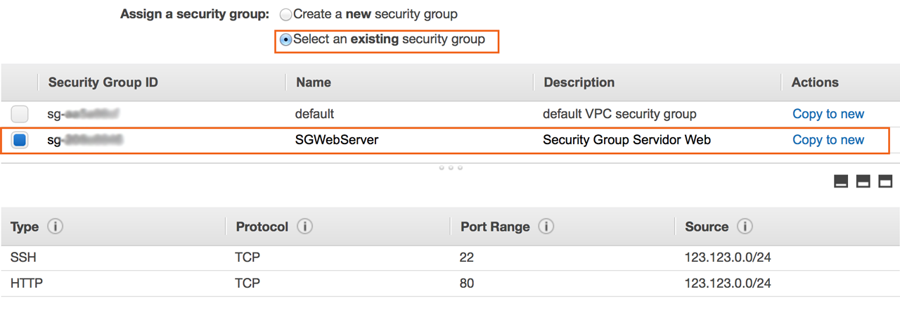Uncheck the SGWebServer security group checkbox
This screenshot has height=318, width=900.
20,140
